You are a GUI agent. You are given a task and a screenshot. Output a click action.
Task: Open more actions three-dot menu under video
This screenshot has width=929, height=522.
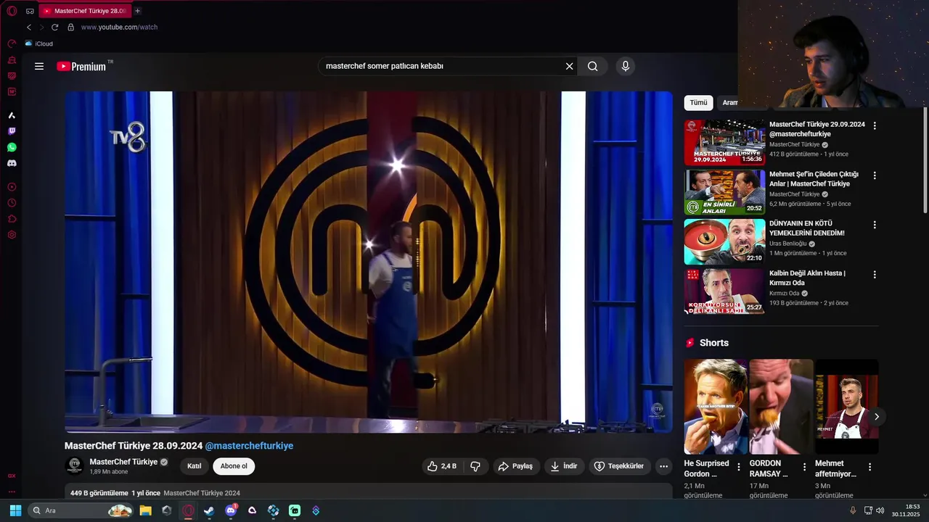point(663,466)
